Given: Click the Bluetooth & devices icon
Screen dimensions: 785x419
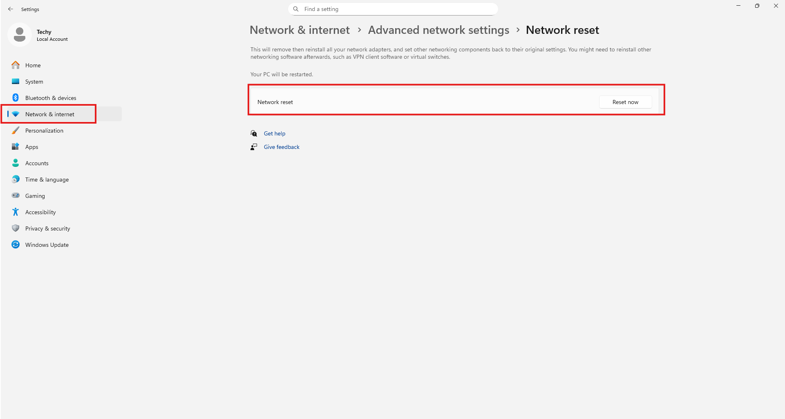Looking at the screenshot, I should tap(16, 98).
